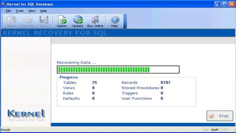Image resolution: width=236 pixels, height=133 pixels.
Task: Click the Save toolbar icon
Action: coord(44,21)
